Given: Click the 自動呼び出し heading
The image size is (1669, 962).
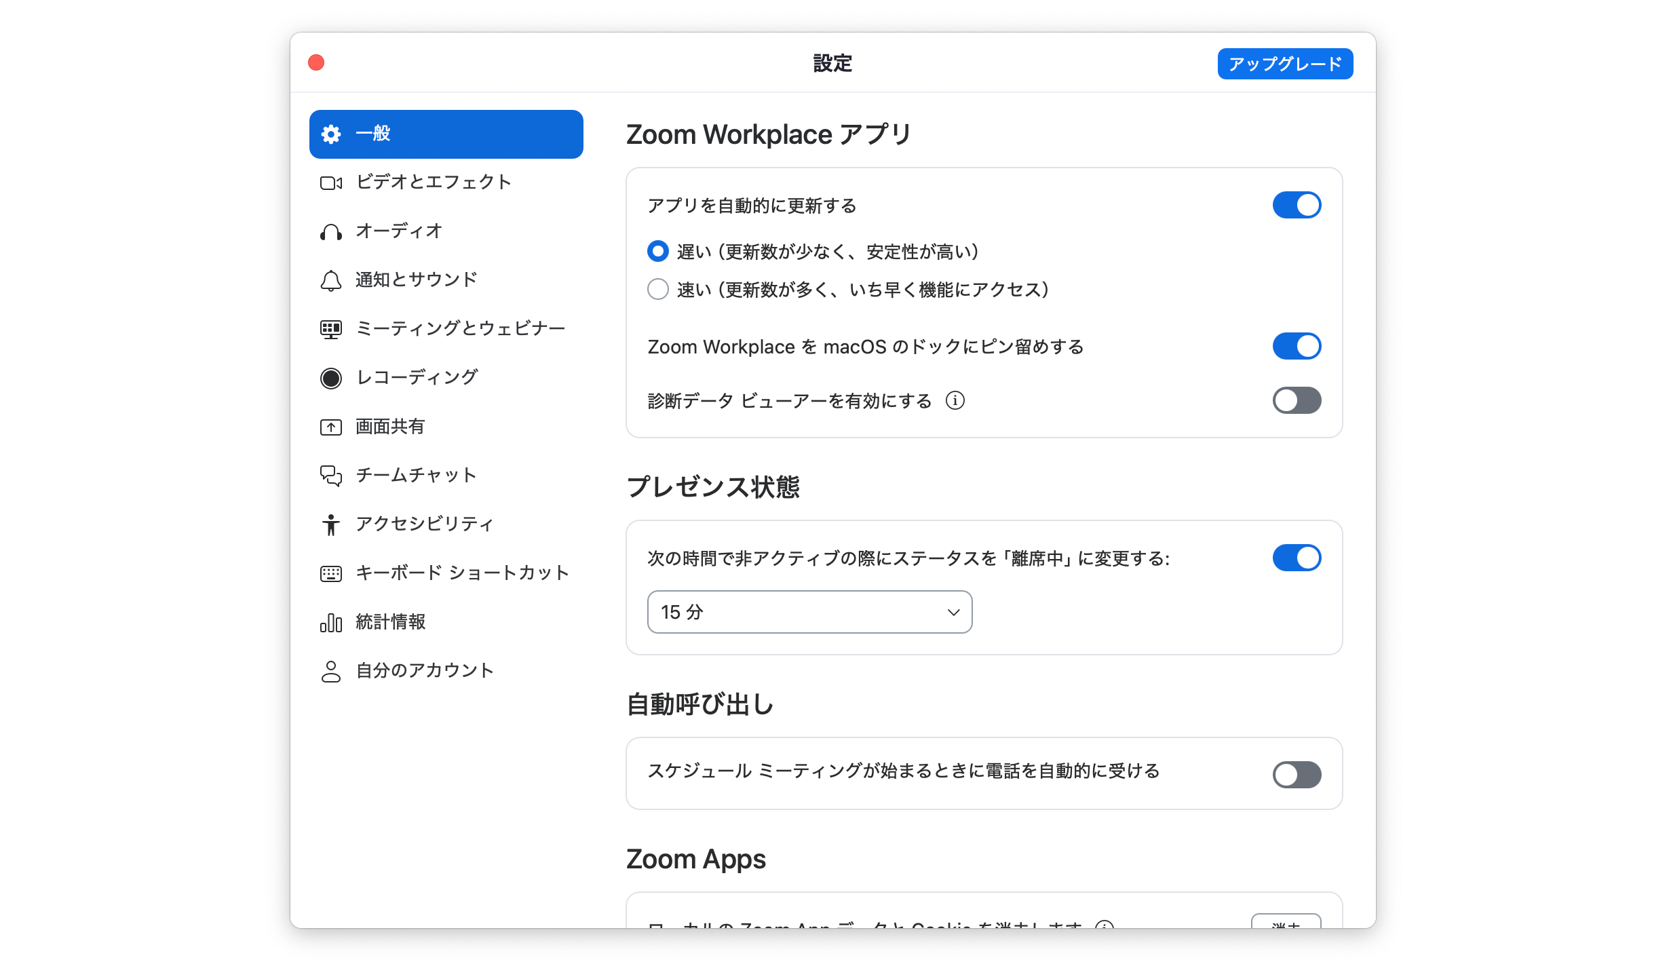Looking at the screenshot, I should (x=700, y=704).
